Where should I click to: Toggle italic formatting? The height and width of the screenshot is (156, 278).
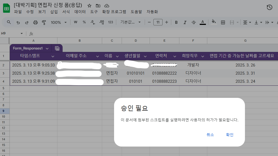[x=185, y=22]
